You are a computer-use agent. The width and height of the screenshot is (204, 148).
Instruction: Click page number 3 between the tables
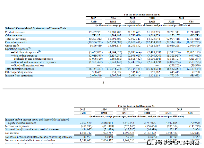point(103,83)
